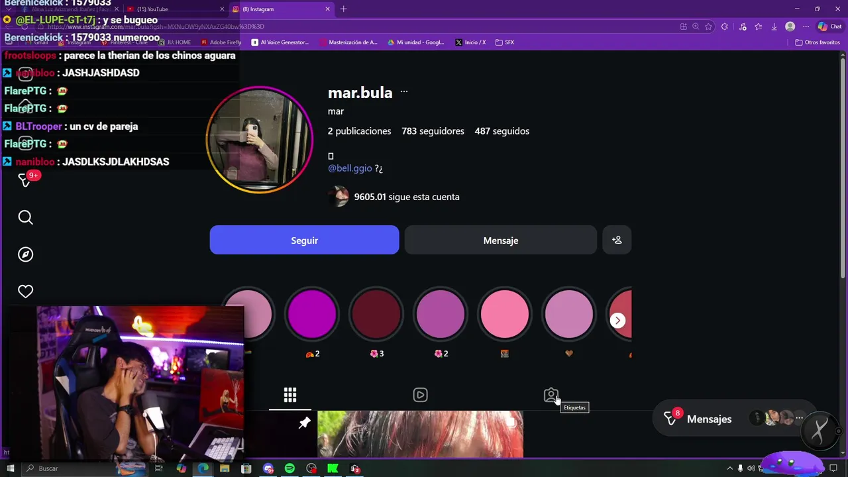Image resolution: width=848 pixels, height=477 pixels.
Task: Open File Explorer from the taskbar
Action: point(225,468)
